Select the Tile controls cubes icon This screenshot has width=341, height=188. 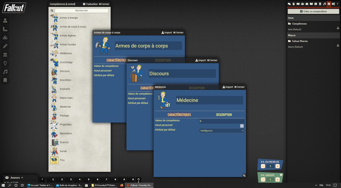[5, 38]
